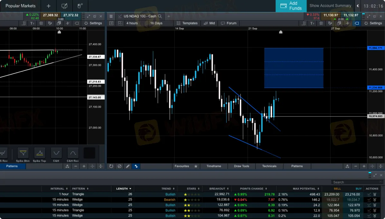Select the Spike Btm pattern icon
The height and width of the screenshot is (219, 385).
pyautogui.click(x=23, y=153)
